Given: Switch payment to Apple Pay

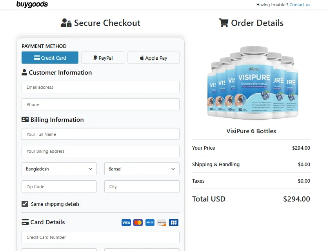Looking at the screenshot, I should click(153, 57).
